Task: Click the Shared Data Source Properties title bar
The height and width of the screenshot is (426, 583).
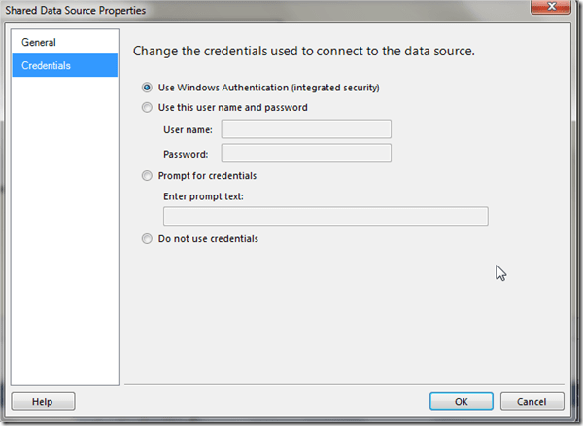Action: [x=243, y=11]
